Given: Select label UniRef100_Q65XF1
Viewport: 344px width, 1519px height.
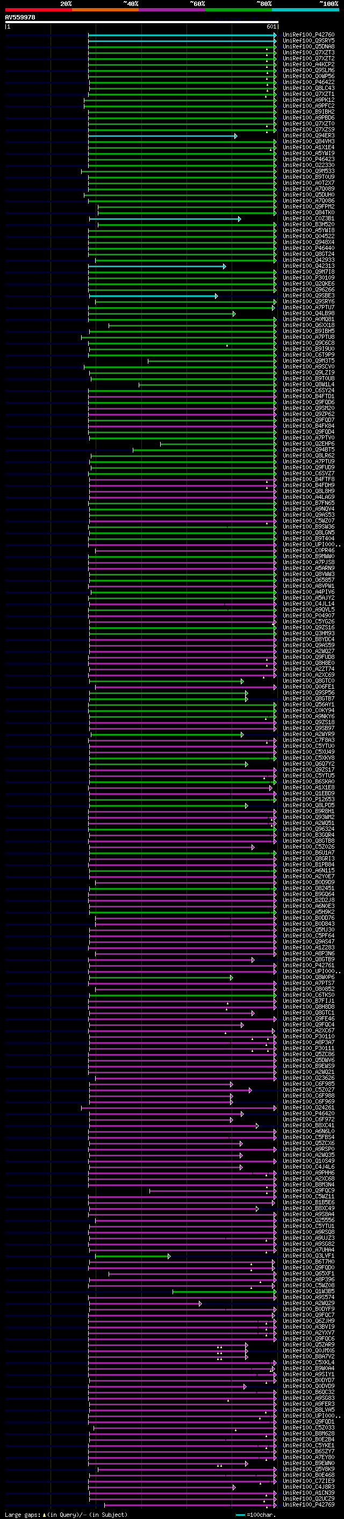Looking at the screenshot, I should [x=309, y=1274].
